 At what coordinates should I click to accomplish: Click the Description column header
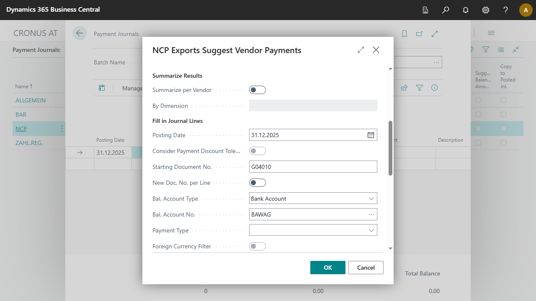click(451, 140)
